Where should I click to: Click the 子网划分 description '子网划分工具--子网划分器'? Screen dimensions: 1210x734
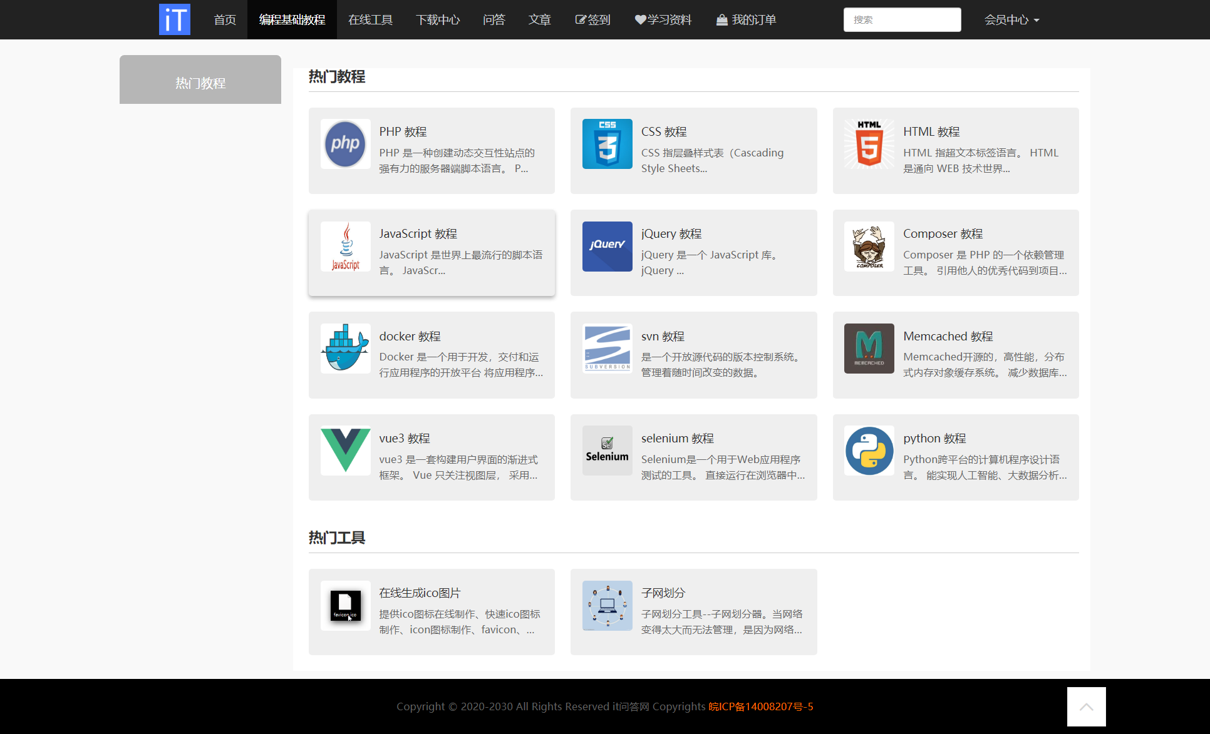pyautogui.click(x=722, y=622)
